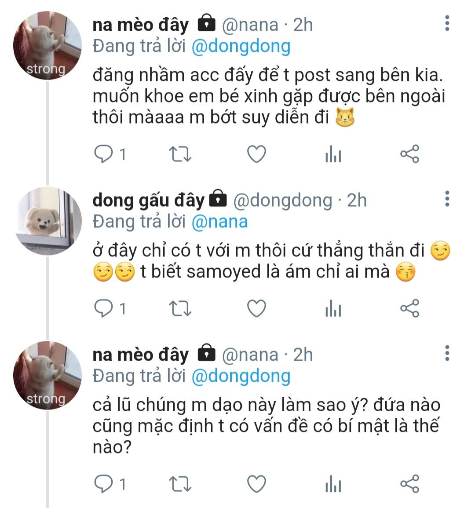Retweet the dong gấu đây samoyed tweet
Image resolution: width=475 pixels, height=508 pixels.
(x=180, y=309)
